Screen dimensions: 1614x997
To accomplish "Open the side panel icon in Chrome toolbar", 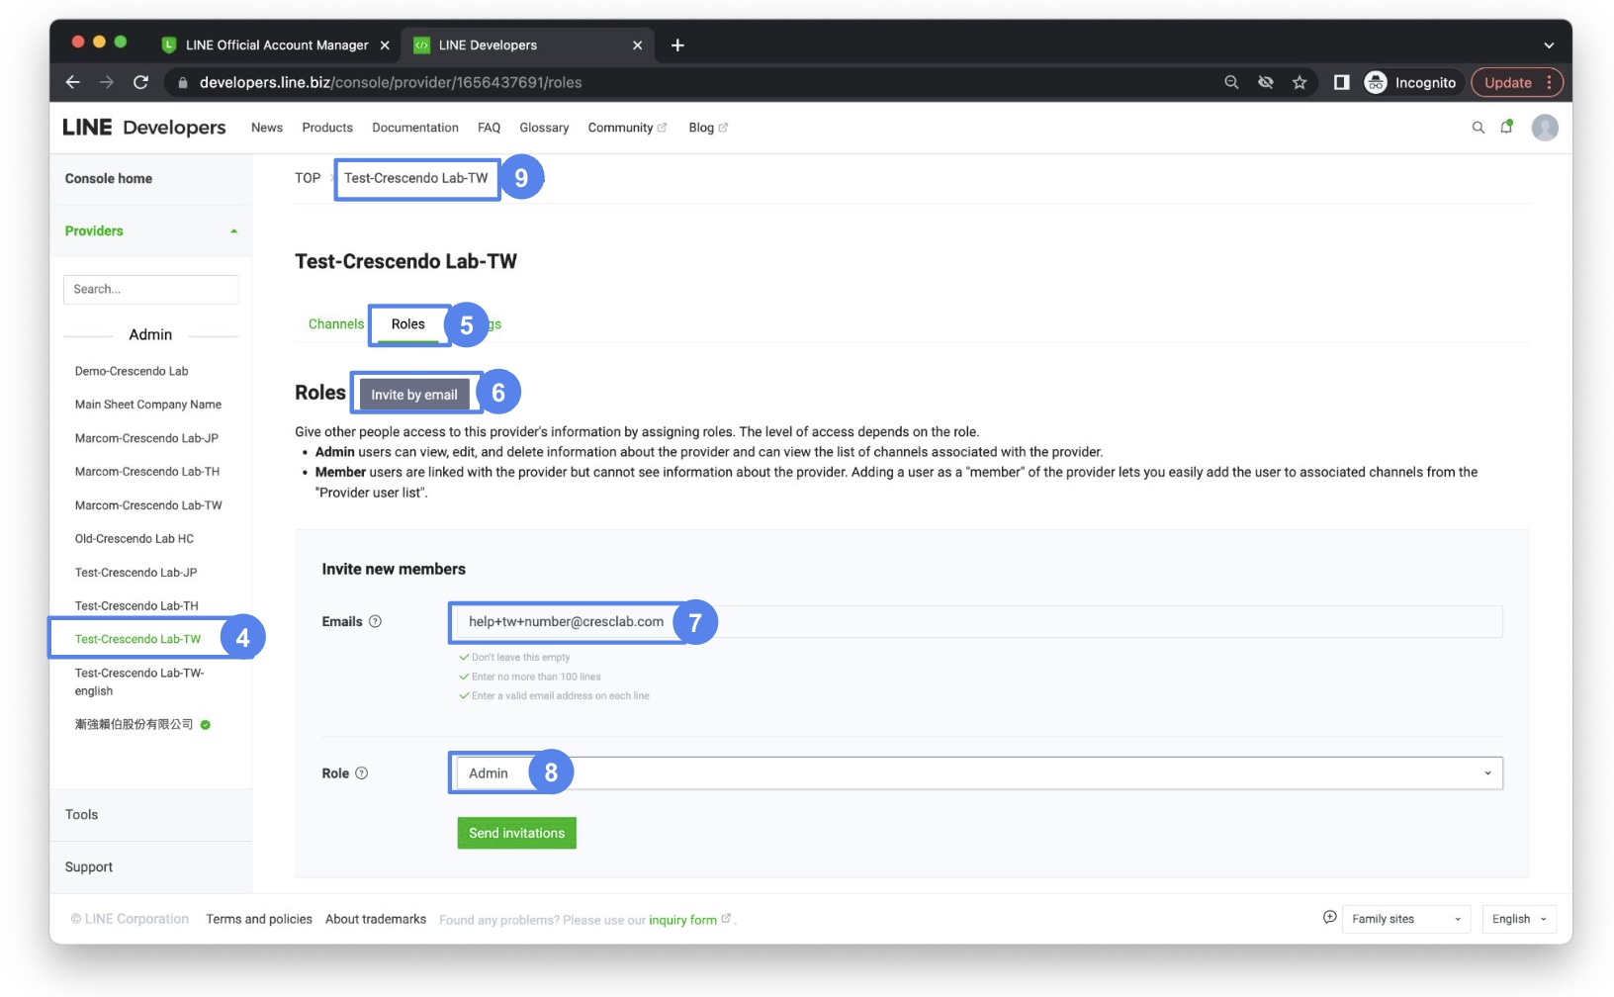I will pyautogui.click(x=1341, y=82).
